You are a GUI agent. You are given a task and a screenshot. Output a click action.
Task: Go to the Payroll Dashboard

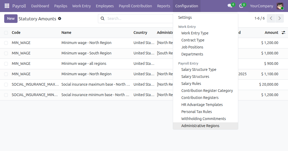point(40,6)
